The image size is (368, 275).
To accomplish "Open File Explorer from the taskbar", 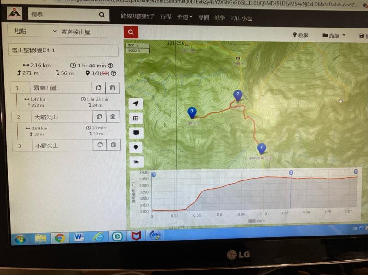I will coord(40,238).
